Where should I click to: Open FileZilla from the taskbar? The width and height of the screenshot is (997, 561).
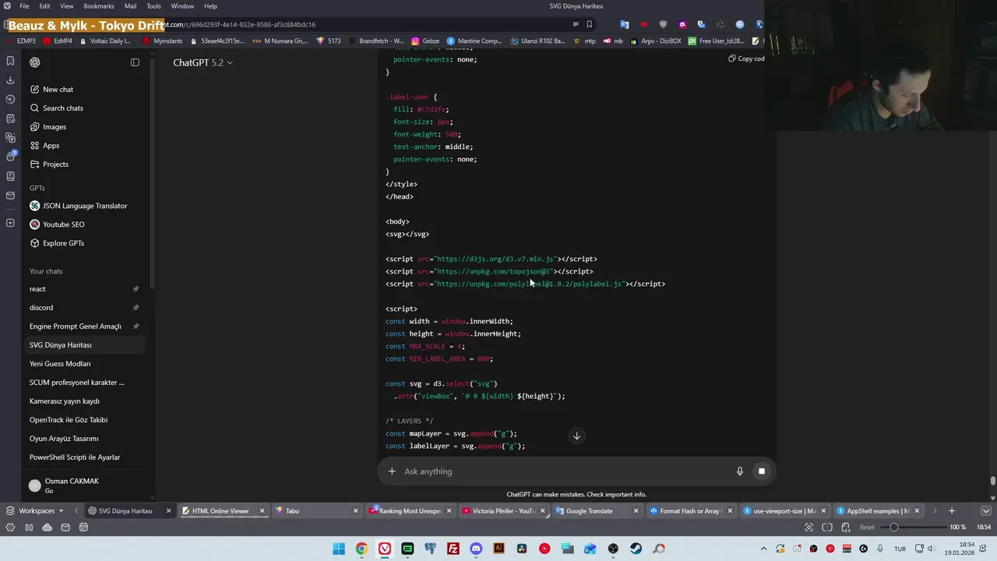click(x=453, y=549)
